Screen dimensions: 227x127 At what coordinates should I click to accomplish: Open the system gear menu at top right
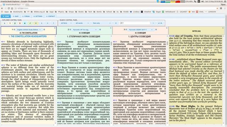(x=225, y=1)
